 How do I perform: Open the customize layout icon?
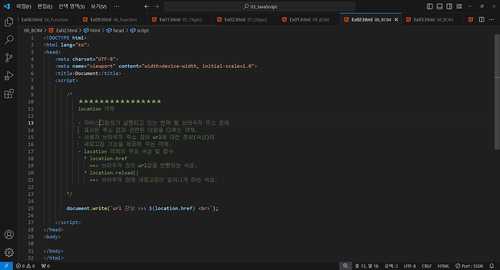point(459,6)
